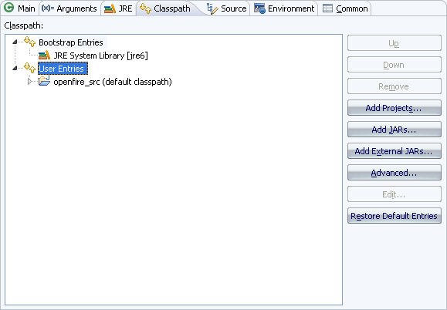Open the Common tab
This screenshot has width=447, height=310.
pyautogui.click(x=344, y=8)
